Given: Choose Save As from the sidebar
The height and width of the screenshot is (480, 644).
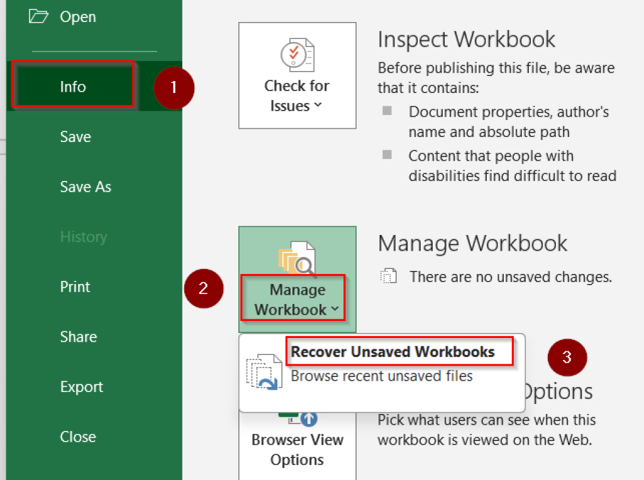Looking at the screenshot, I should pos(86,187).
